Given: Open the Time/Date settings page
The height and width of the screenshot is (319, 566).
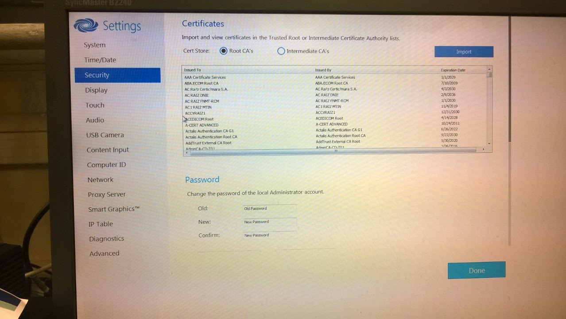Looking at the screenshot, I should click(100, 60).
